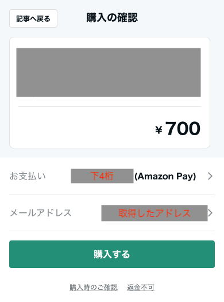Click the empty header area right of 購入の確認

click(x=179, y=18)
